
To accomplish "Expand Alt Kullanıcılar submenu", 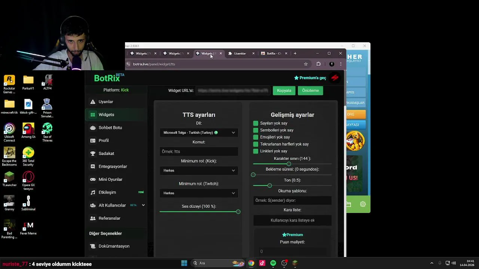I will 143,205.
